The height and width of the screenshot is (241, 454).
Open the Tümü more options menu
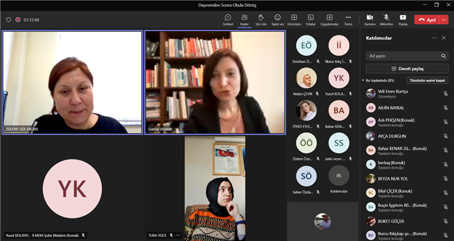[x=348, y=20]
